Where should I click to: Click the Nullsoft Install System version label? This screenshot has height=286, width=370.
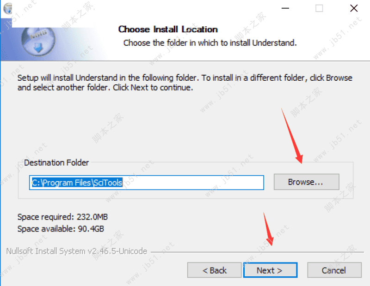point(77,251)
